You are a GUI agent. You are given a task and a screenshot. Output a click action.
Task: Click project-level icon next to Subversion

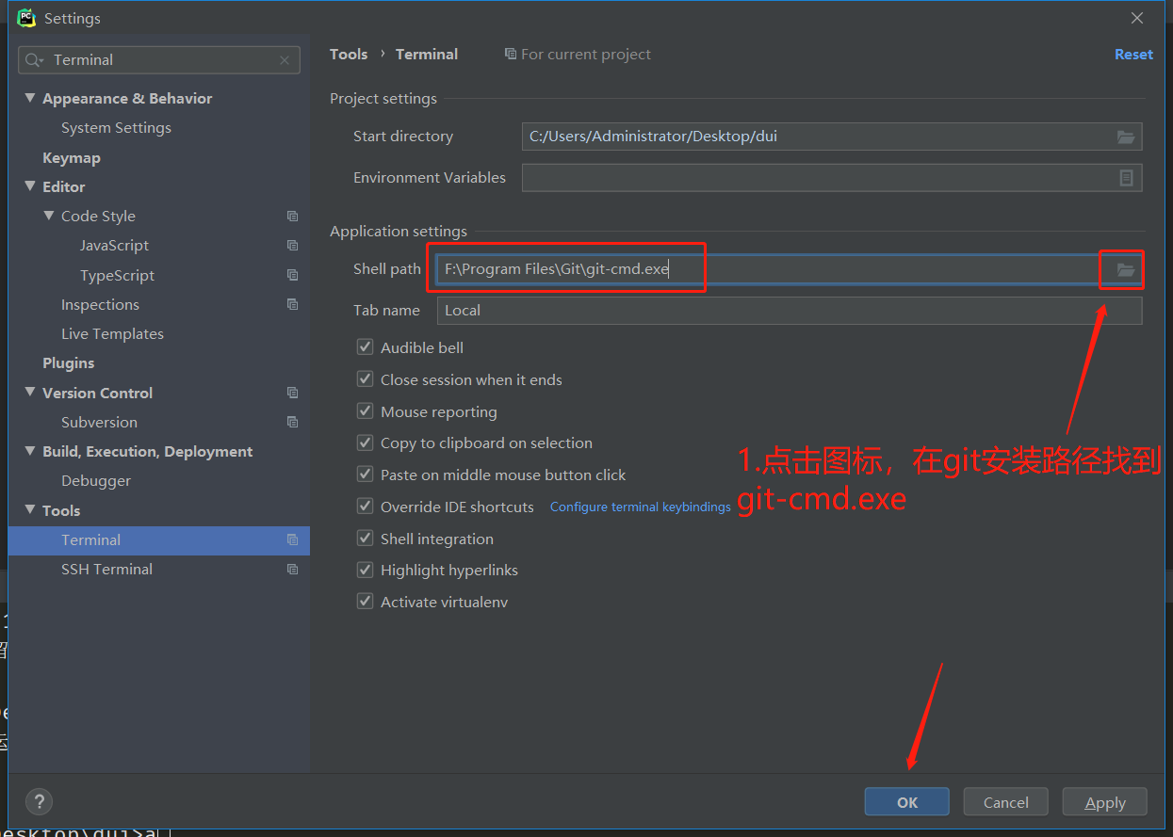click(293, 423)
